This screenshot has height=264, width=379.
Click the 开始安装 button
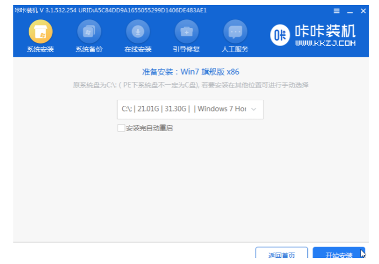pyautogui.click(x=339, y=255)
